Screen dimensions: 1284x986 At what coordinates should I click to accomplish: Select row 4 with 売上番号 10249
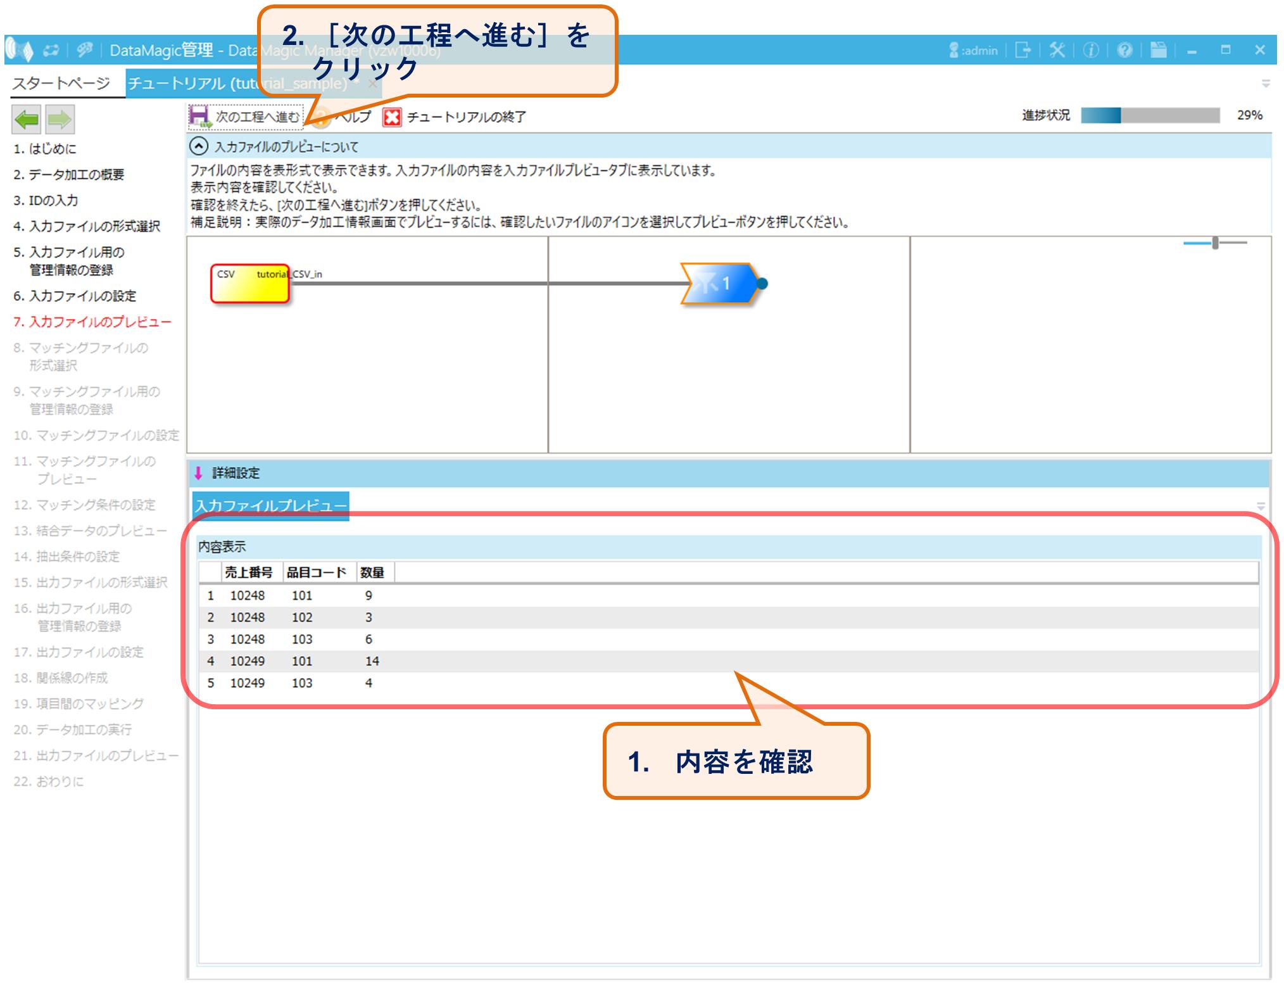click(247, 661)
